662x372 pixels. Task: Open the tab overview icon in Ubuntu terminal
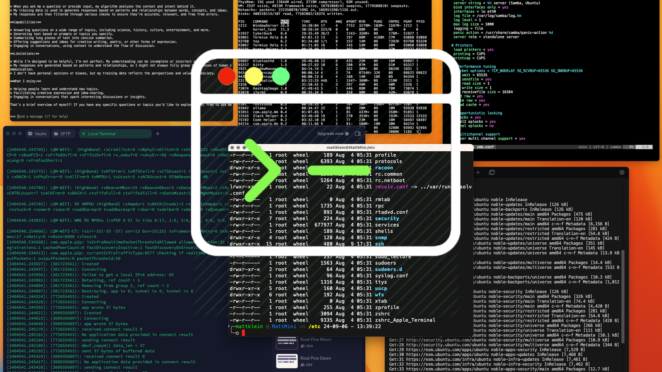[492, 172]
